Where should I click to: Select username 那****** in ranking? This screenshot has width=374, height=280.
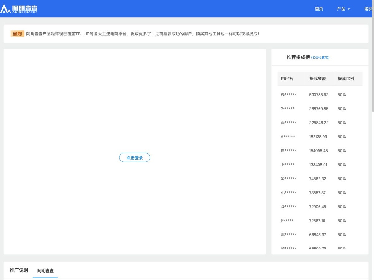(288, 235)
